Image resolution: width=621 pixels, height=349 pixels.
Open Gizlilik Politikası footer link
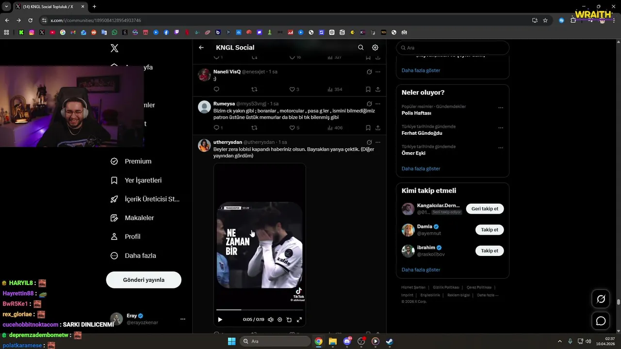pyautogui.click(x=446, y=287)
